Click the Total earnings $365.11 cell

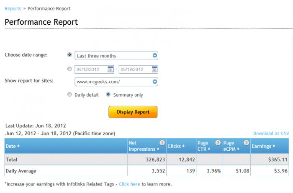270,160
